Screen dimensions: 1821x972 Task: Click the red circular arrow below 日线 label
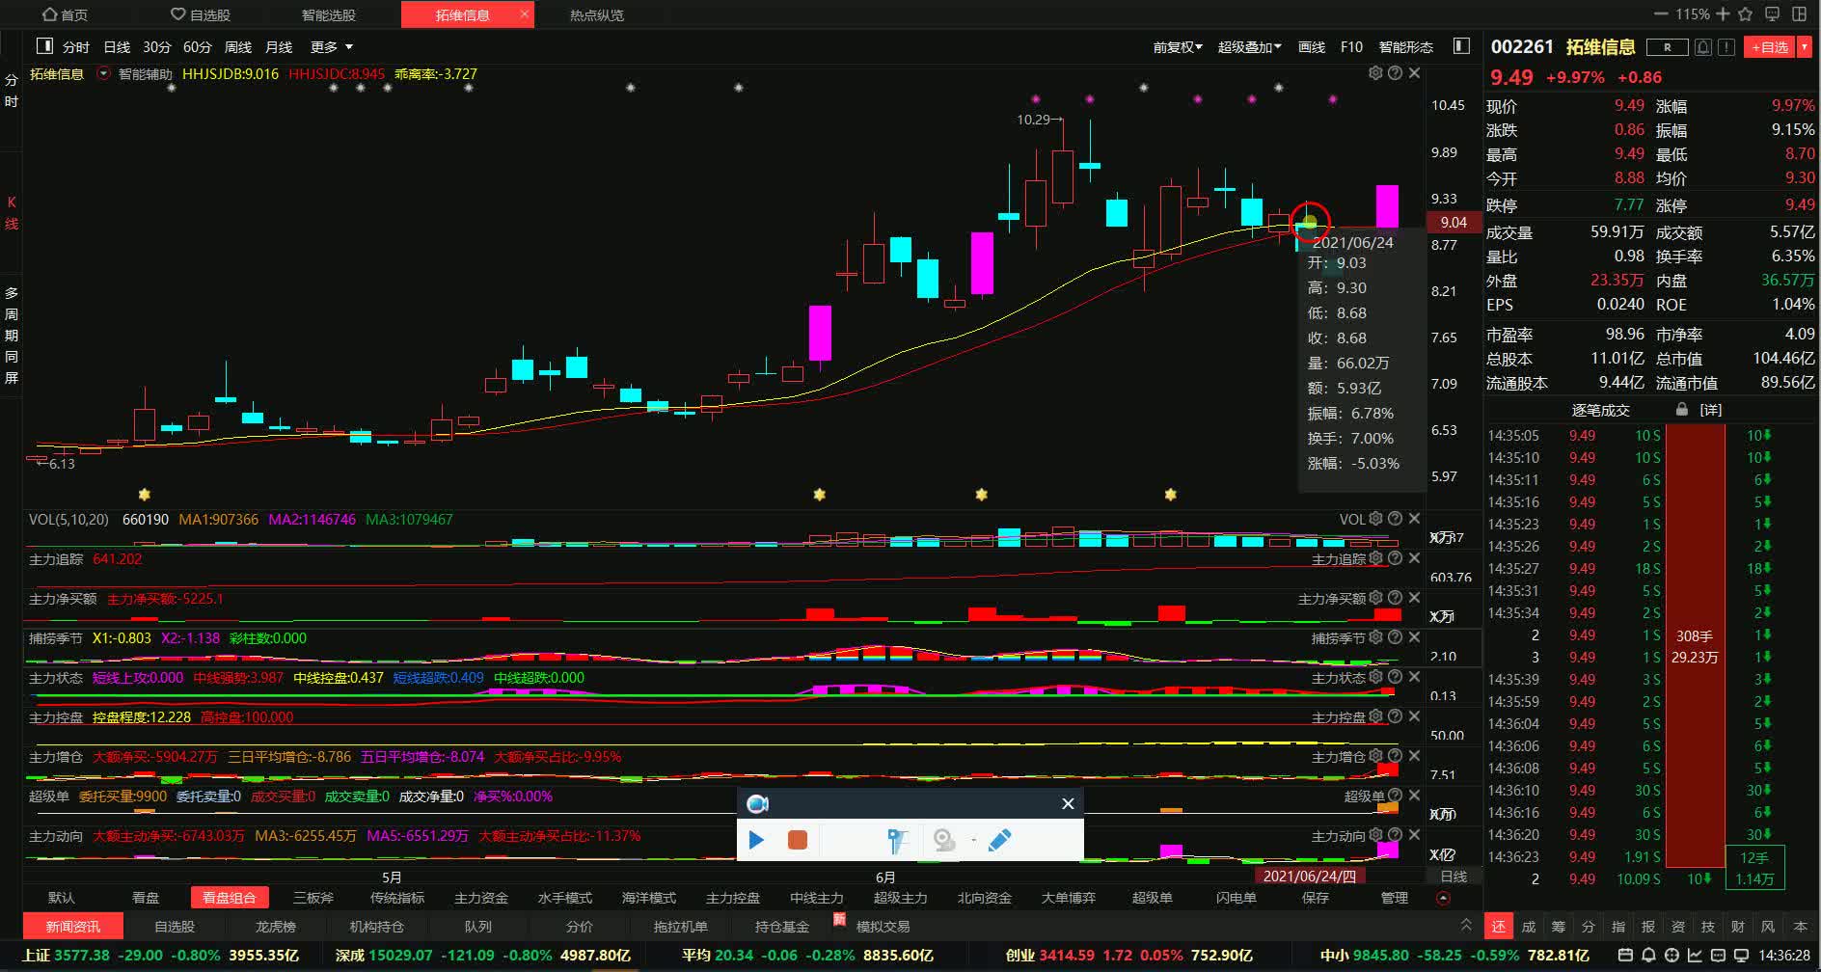coord(1443,898)
